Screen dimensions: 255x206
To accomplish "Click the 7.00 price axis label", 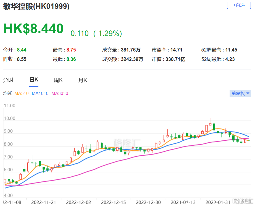I will [x=8, y=157].
